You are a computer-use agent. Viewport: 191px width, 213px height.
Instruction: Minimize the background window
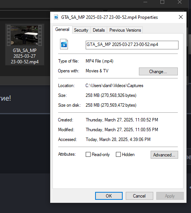(x=145, y=2)
